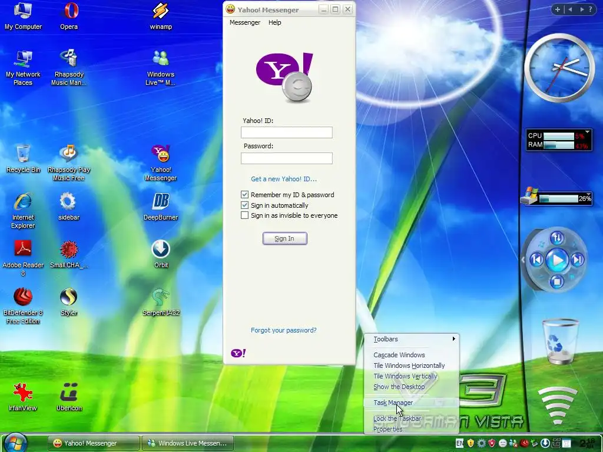
Task: Skip to previous track in player gadget
Action: tap(537, 260)
